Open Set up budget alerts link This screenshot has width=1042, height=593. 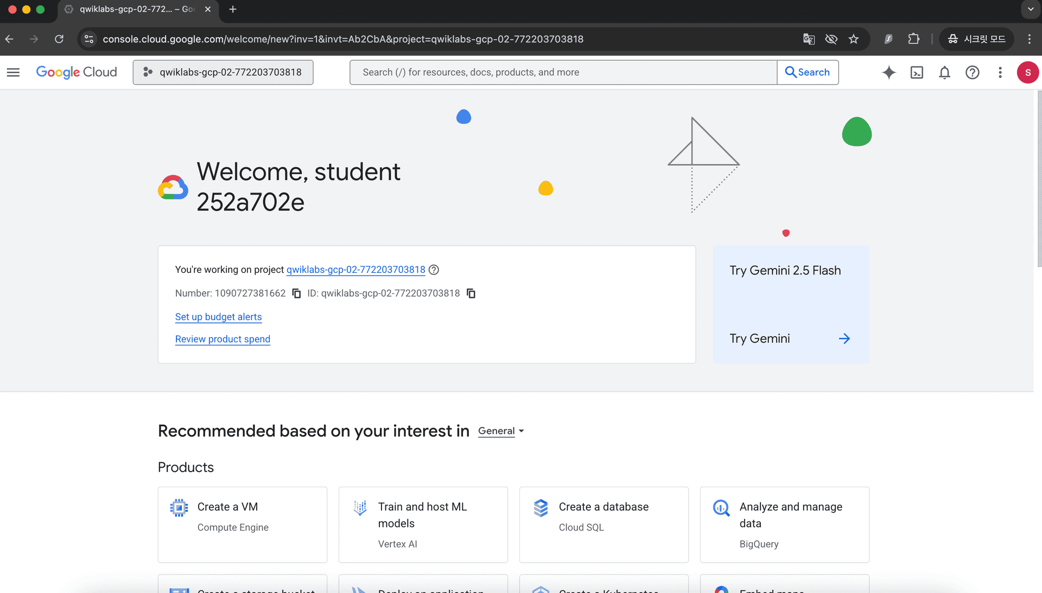point(218,317)
